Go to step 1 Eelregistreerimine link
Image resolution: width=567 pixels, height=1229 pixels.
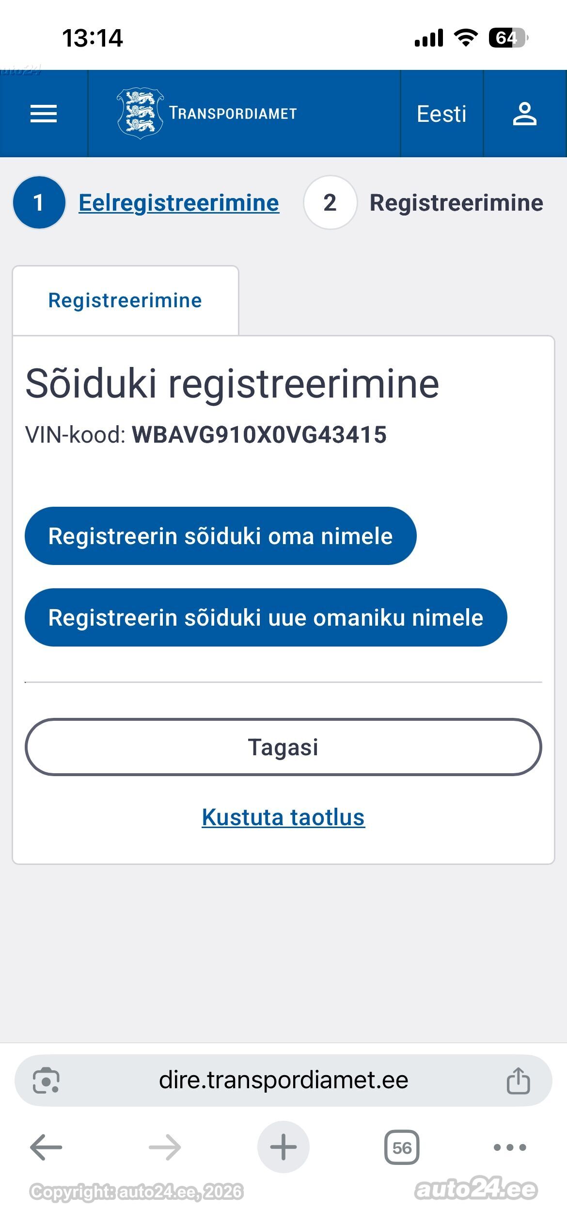pos(179,202)
